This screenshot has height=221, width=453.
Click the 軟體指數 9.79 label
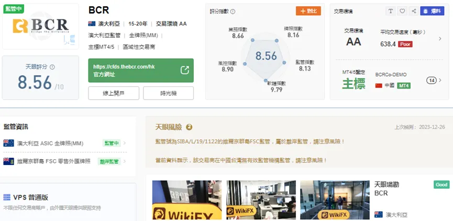[x=276, y=86]
